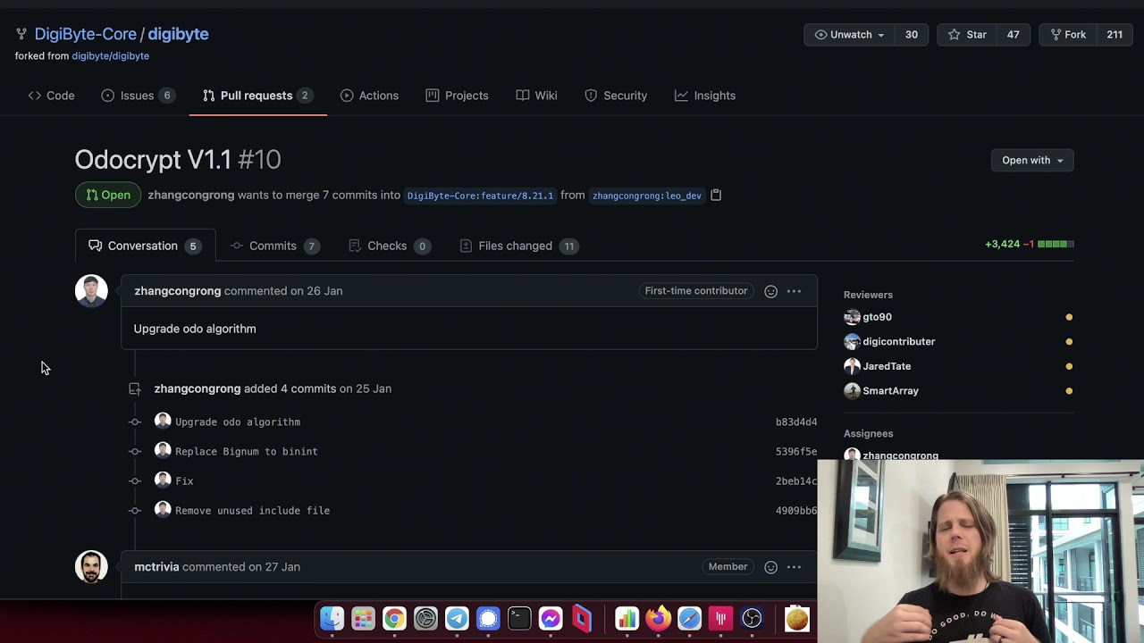Click the forks count 211
Viewport: 1144px width, 643px height.
click(x=1114, y=35)
